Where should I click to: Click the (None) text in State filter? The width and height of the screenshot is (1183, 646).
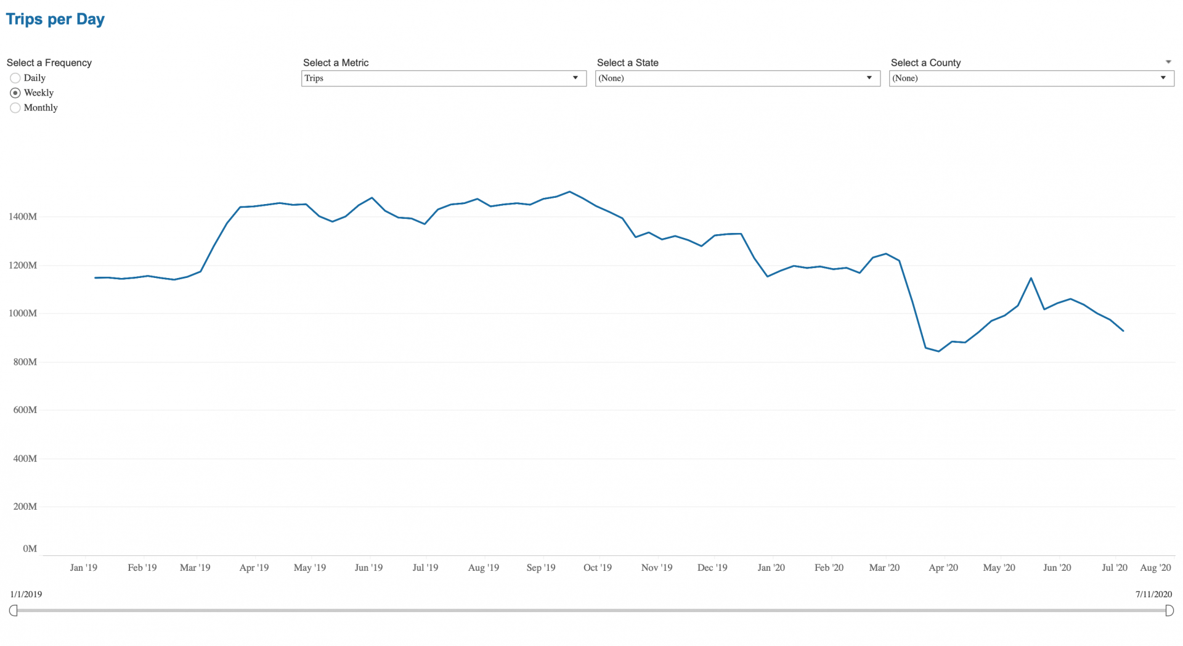point(611,78)
